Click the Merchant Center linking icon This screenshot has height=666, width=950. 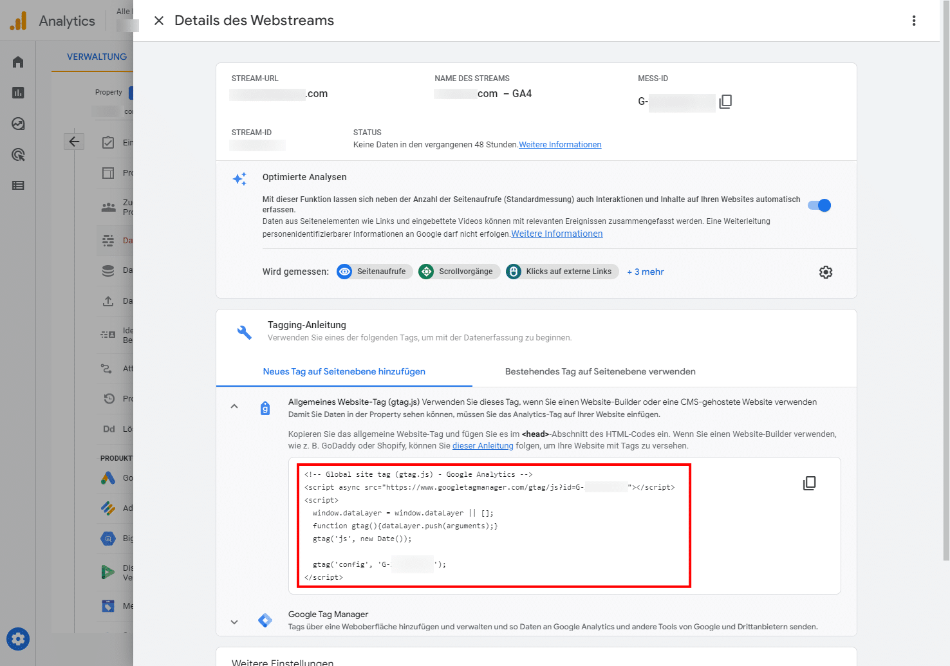[x=108, y=606]
